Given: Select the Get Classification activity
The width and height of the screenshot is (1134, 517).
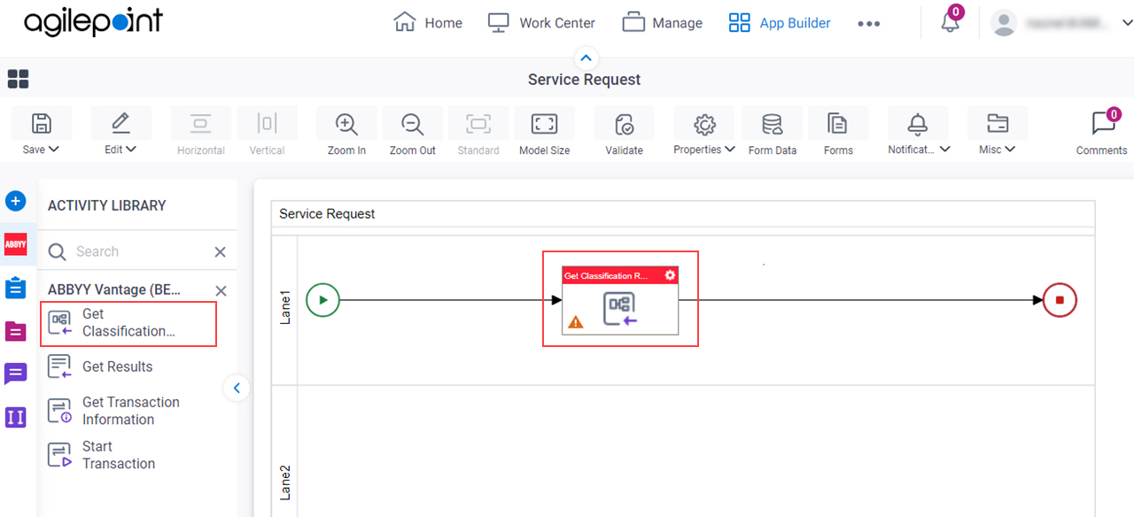Looking at the screenshot, I should [x=128, y=323].
